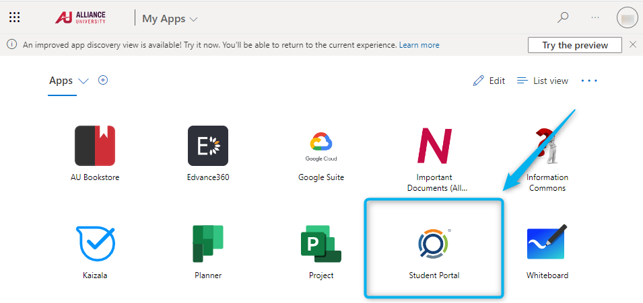Click the banner info icon

[12, 44]
